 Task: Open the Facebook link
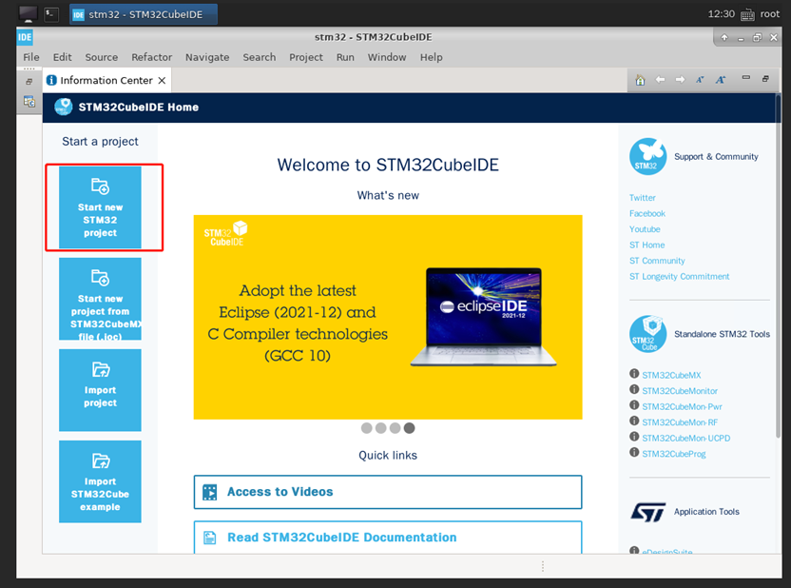click(x=647, y=213)
